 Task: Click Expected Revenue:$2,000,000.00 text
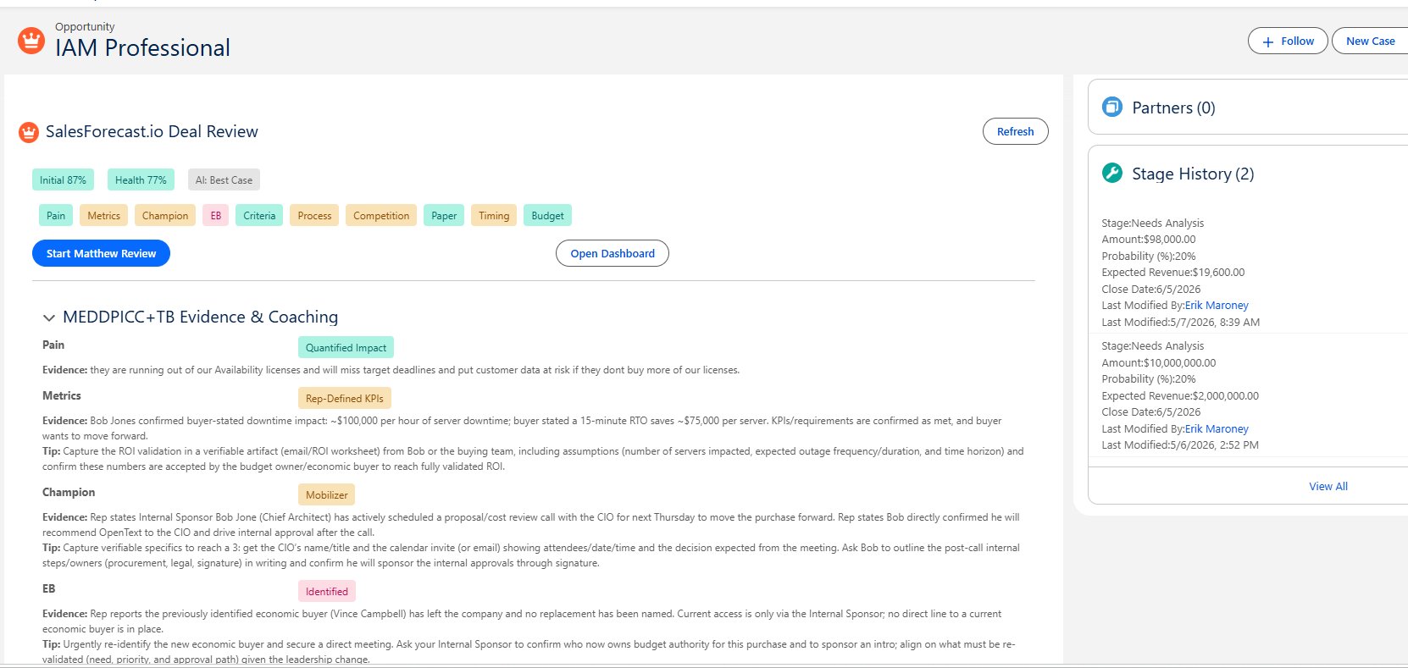coord(1180,396)
